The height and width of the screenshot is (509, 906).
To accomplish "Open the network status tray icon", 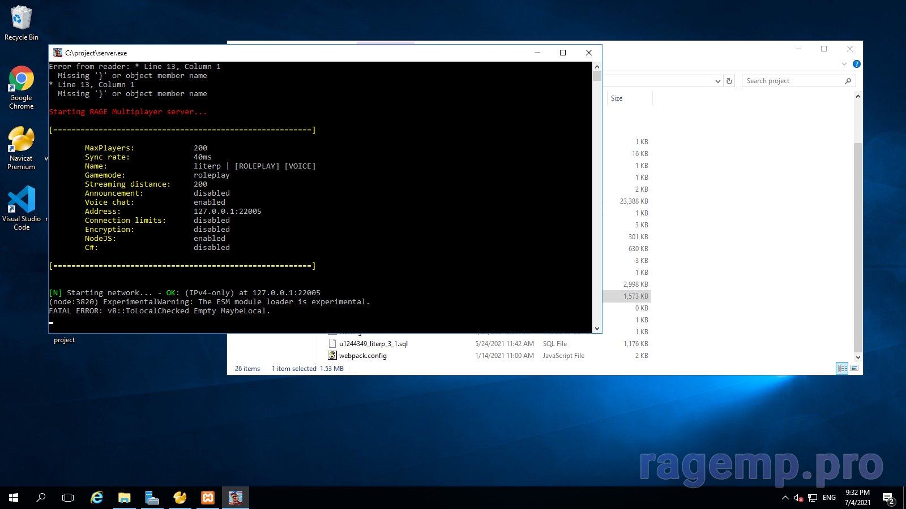I will click(813, 498).
